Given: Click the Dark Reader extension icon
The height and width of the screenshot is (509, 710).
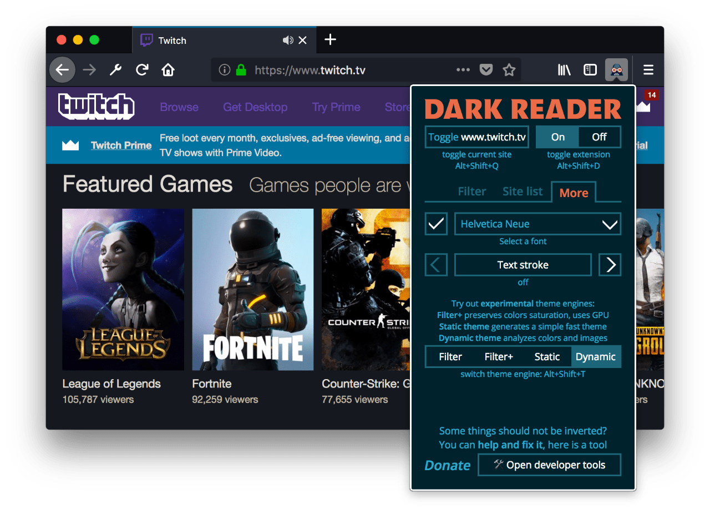Looking at the screenshot, I should pos(617,70).
